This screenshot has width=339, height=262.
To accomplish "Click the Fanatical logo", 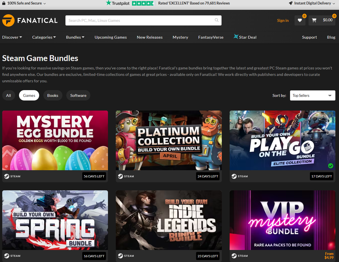I will (x=30, y=20).
